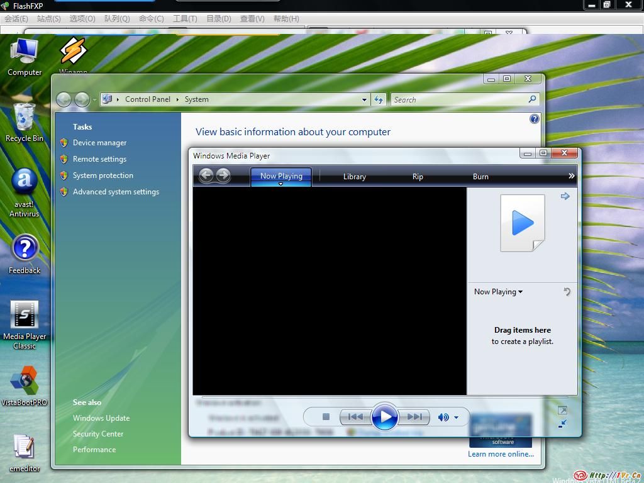Expand the hidden tabs chevron in Media Player
Viewport: 644px width, 483px height.
point(571,176)
